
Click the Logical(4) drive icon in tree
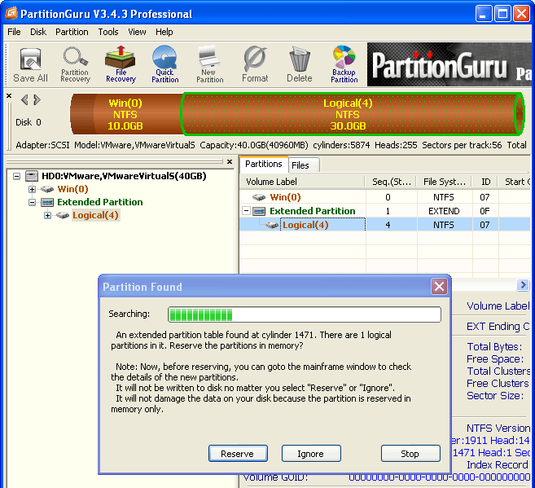point(63,215)
